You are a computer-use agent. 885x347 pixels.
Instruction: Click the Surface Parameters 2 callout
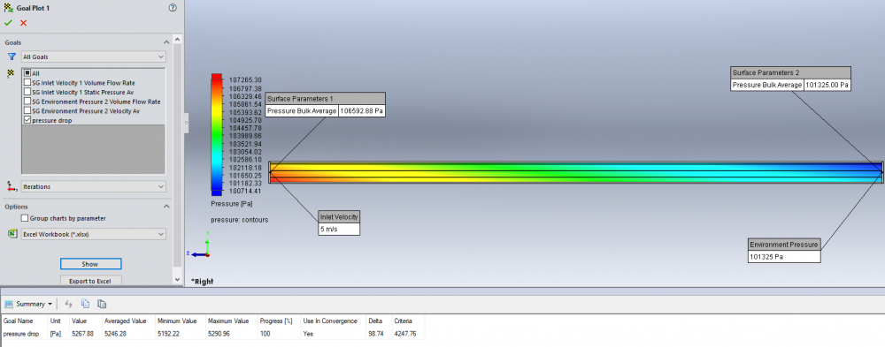click(x=790, y=79)
